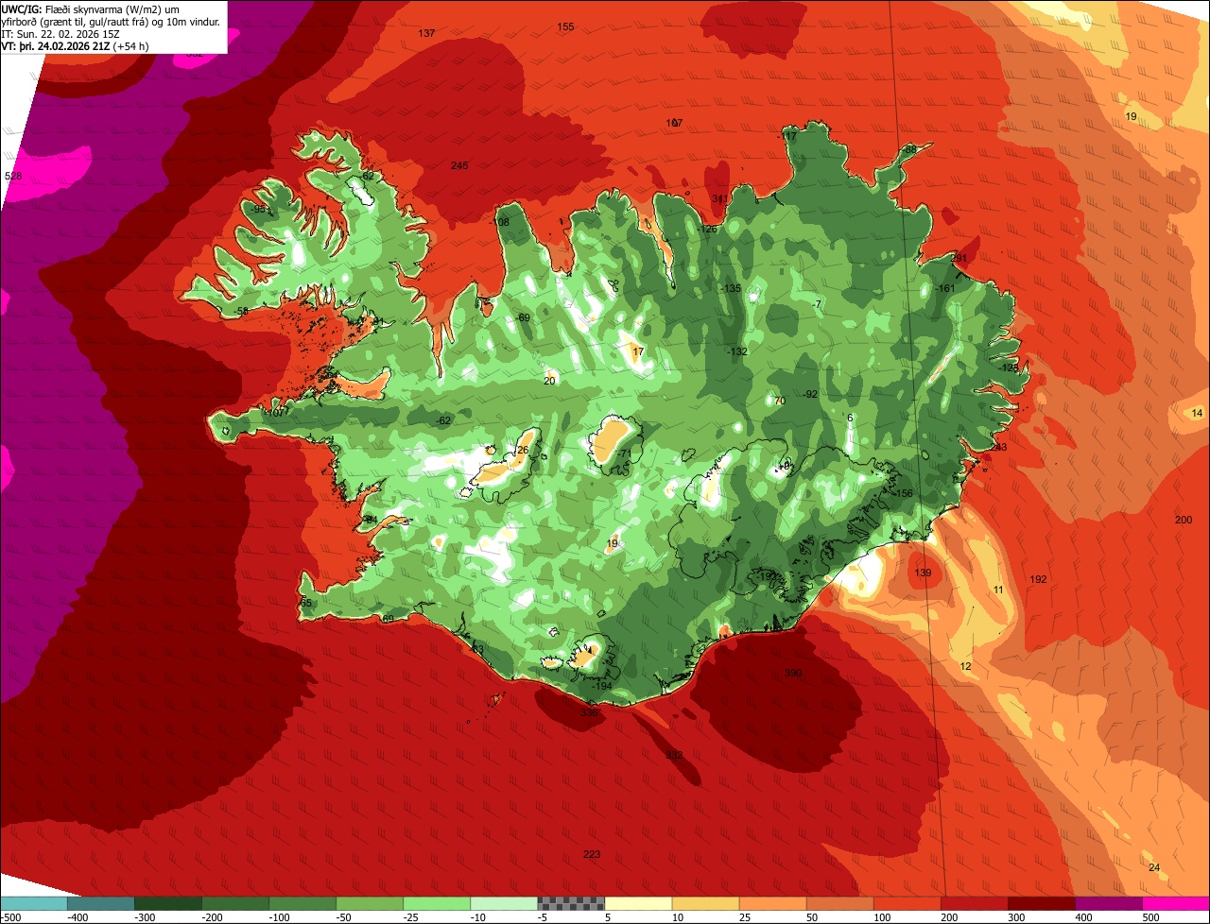Click the light green -25 to -10 legend swatch
This screenshot has height=924, width=1210.
(437, 902)
